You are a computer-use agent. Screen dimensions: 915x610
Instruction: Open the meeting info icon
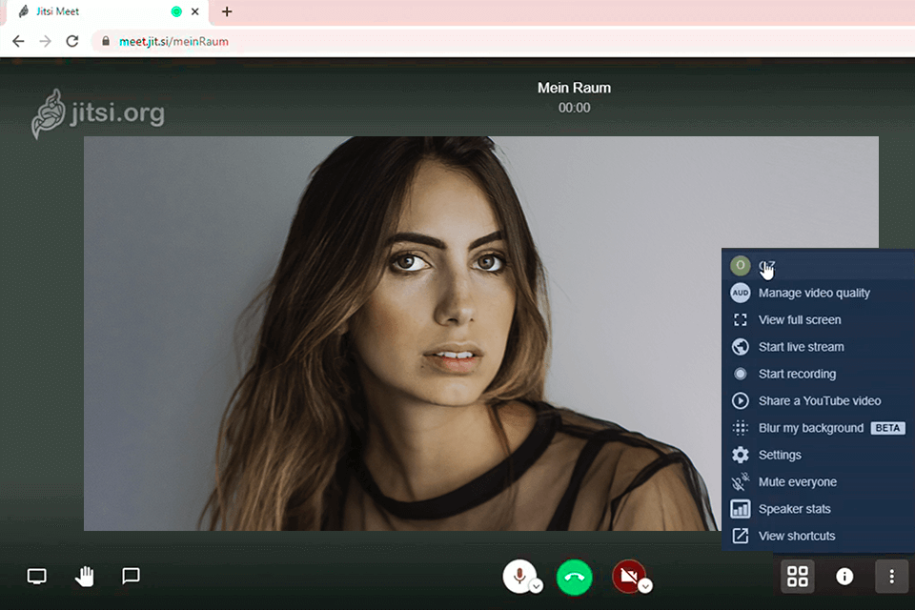[x=844, y=576]
